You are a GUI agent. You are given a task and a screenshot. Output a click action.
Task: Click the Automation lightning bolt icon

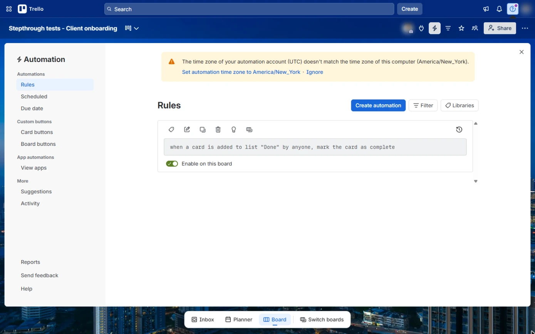pos(434,28)
